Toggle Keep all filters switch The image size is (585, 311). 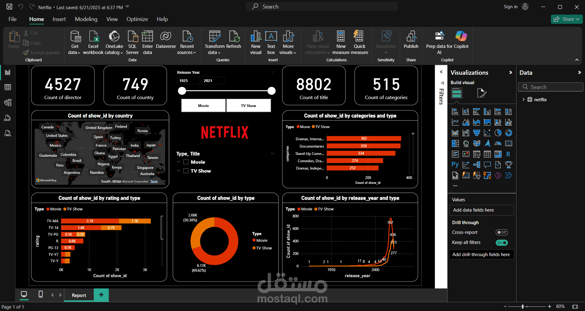pos(502,243)
